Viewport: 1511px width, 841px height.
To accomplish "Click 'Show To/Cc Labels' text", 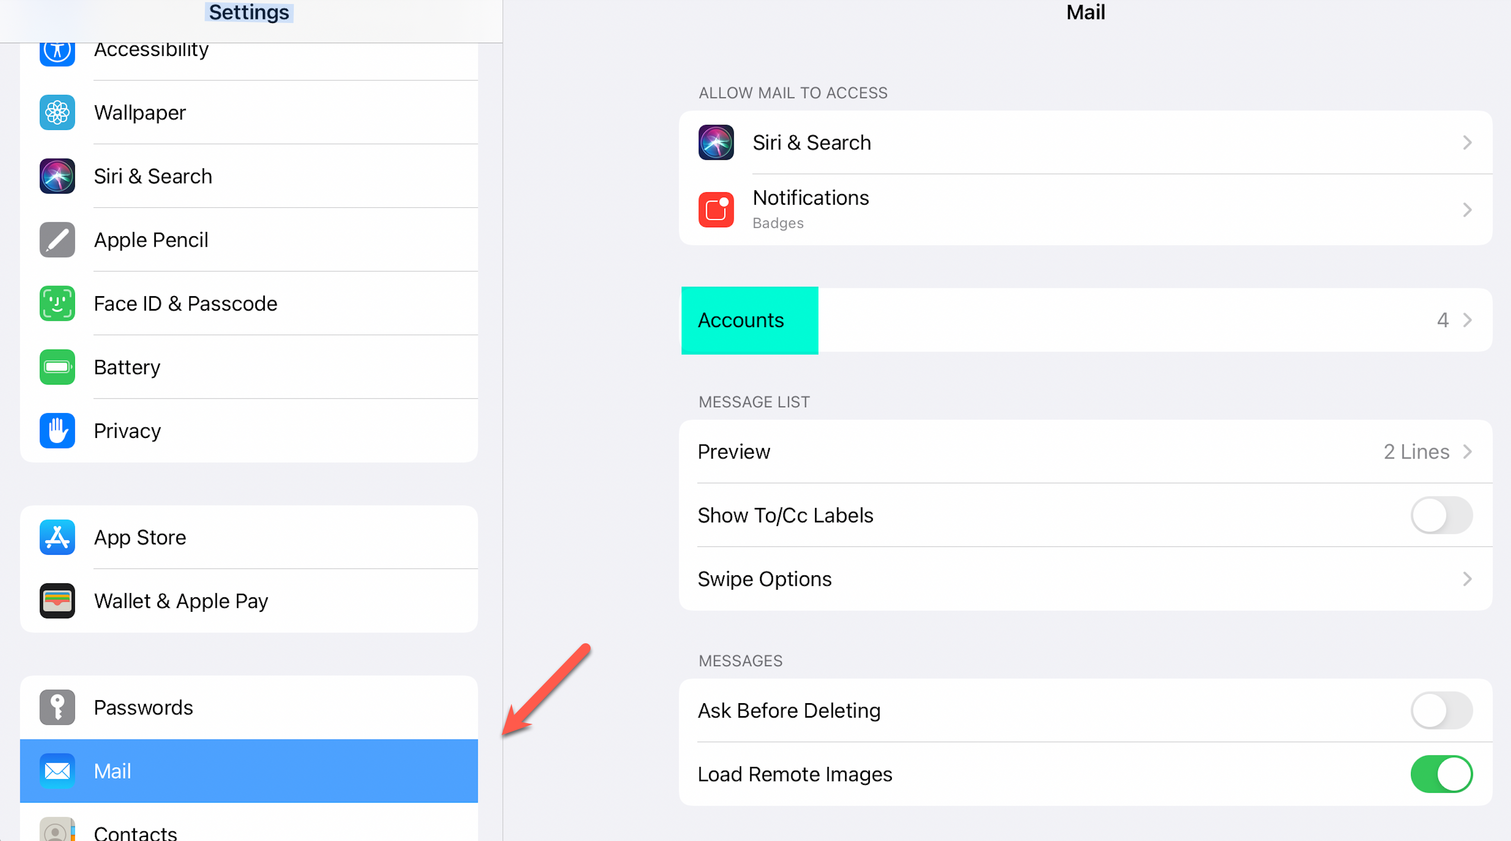I will pos(785,515).
